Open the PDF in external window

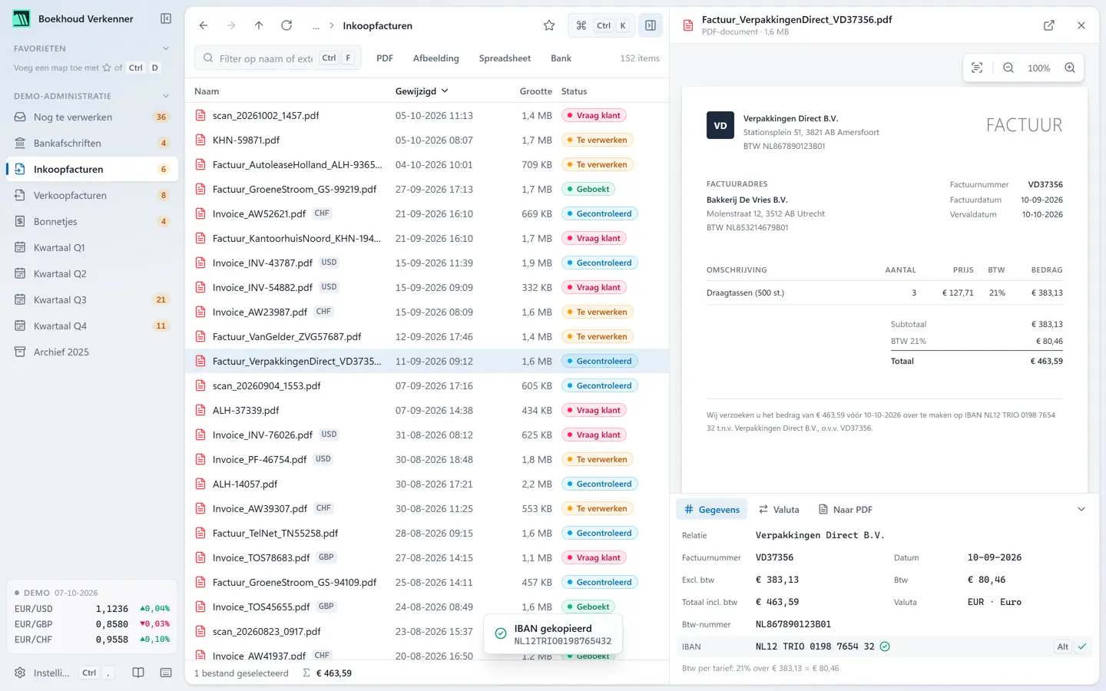(1049, 25)
